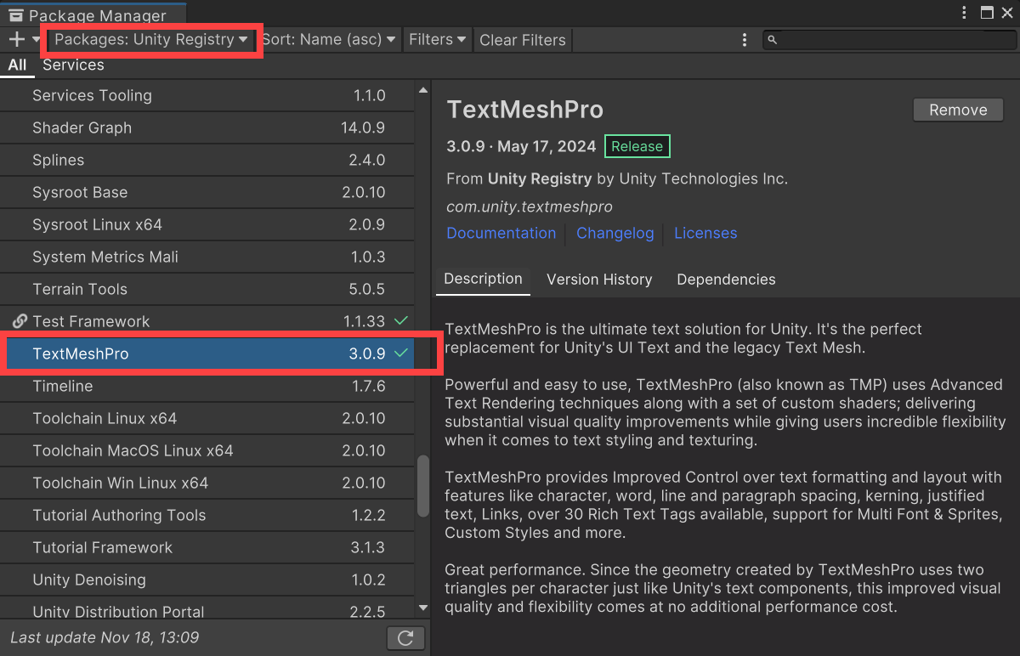This screenshot has width=1020, height=656.
Task: Click the package list scroll up arrow
Action: (x=423, y=89)
